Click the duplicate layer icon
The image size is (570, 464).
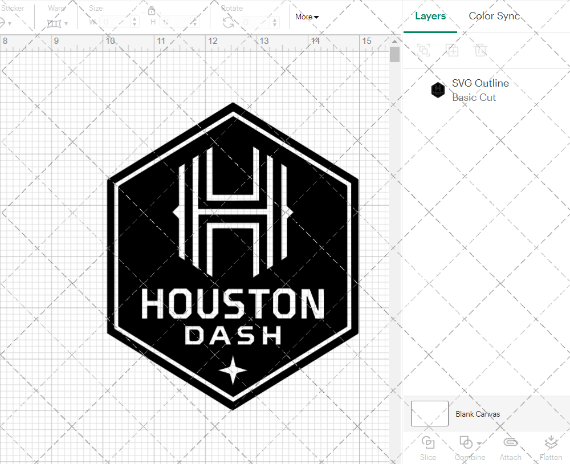pos(453,50)
